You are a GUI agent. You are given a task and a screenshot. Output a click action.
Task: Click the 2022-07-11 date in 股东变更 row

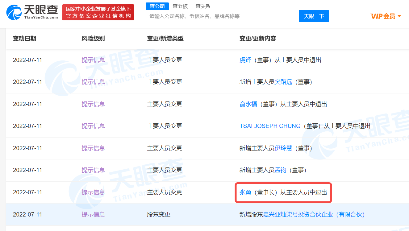click(27, 215)
